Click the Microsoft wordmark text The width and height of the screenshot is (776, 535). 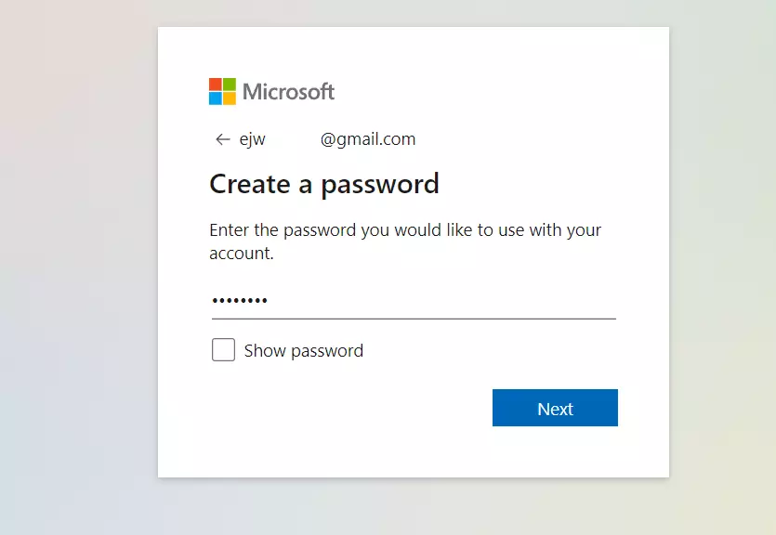point(288,92)
